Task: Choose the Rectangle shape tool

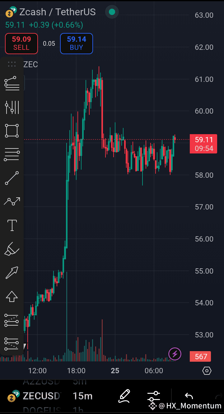Action: (x=12, y=131)
